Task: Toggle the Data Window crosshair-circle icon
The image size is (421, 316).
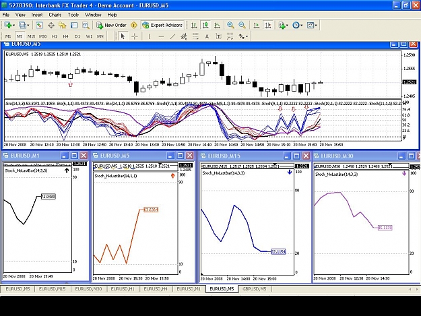Action: click(51, 25)
